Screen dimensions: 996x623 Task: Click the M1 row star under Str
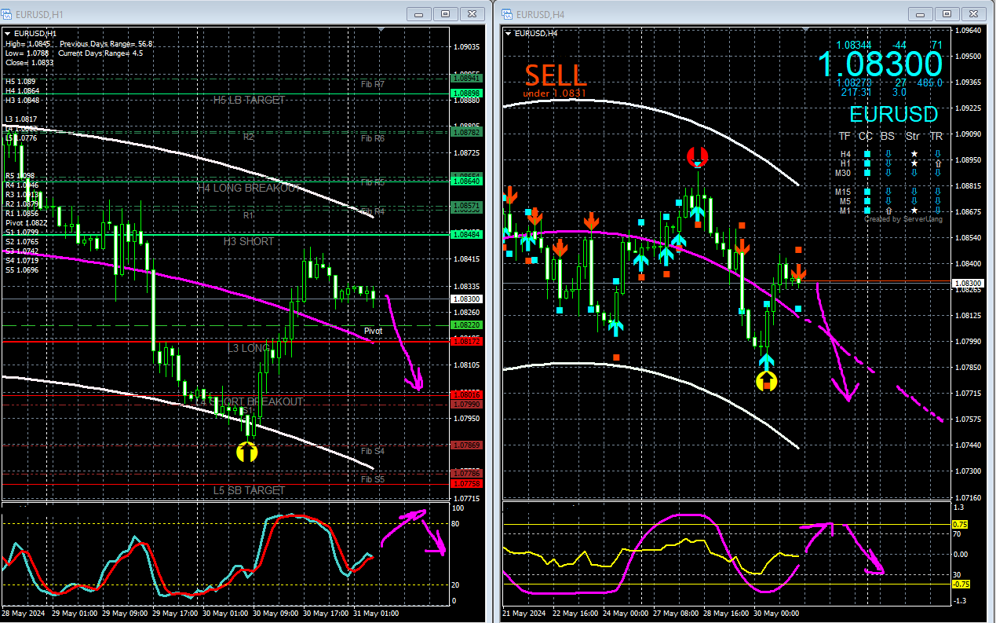[x=914, y=211]
